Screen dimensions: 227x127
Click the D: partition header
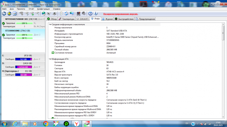coord(23,63)
